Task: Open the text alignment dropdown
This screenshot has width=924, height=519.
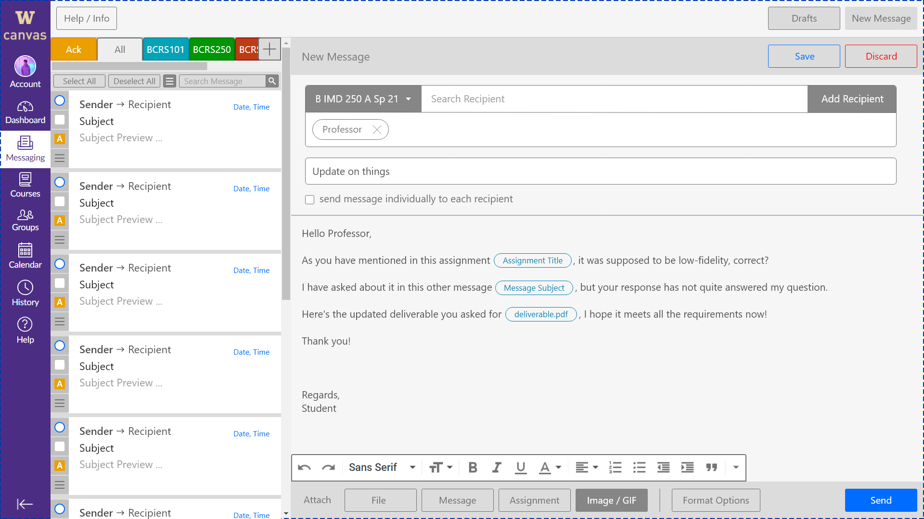Action: tap(587, 468)
